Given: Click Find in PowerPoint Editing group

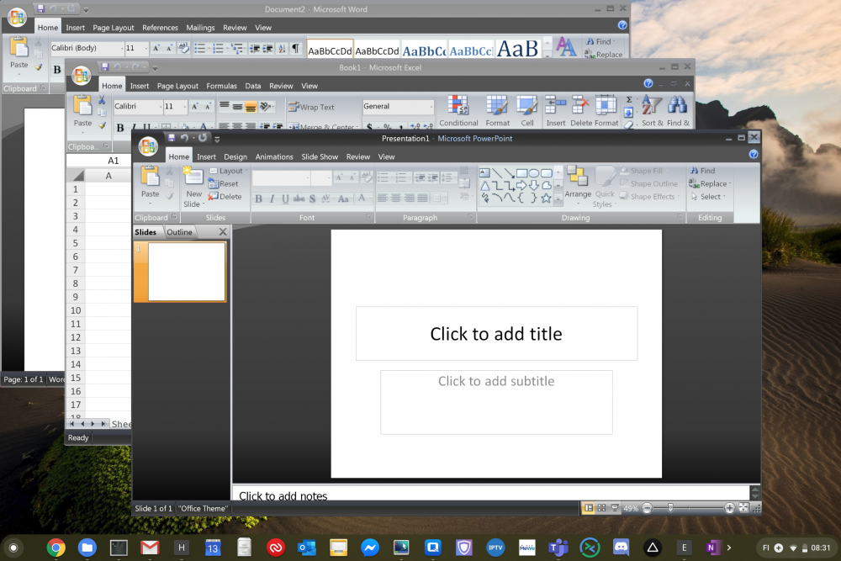Looking at the screenshot, I should (703, 171).
